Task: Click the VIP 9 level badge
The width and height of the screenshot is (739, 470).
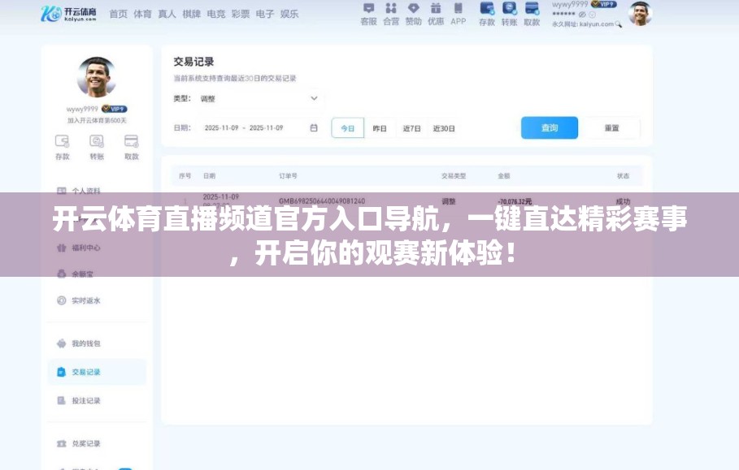Action: coord(604,4)
